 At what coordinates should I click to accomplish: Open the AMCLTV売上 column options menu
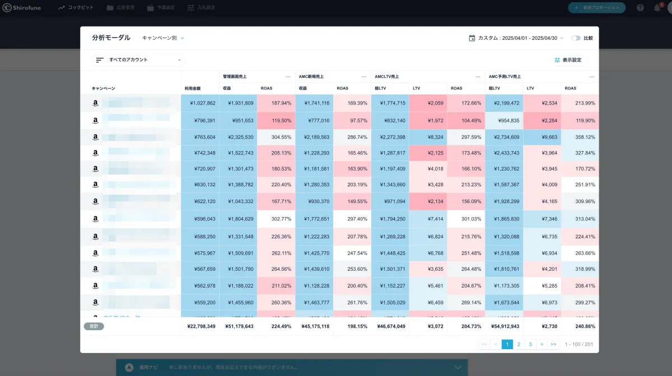click(478, 77)
